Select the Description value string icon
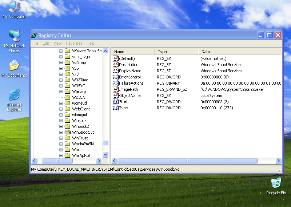 click(115, 64)
